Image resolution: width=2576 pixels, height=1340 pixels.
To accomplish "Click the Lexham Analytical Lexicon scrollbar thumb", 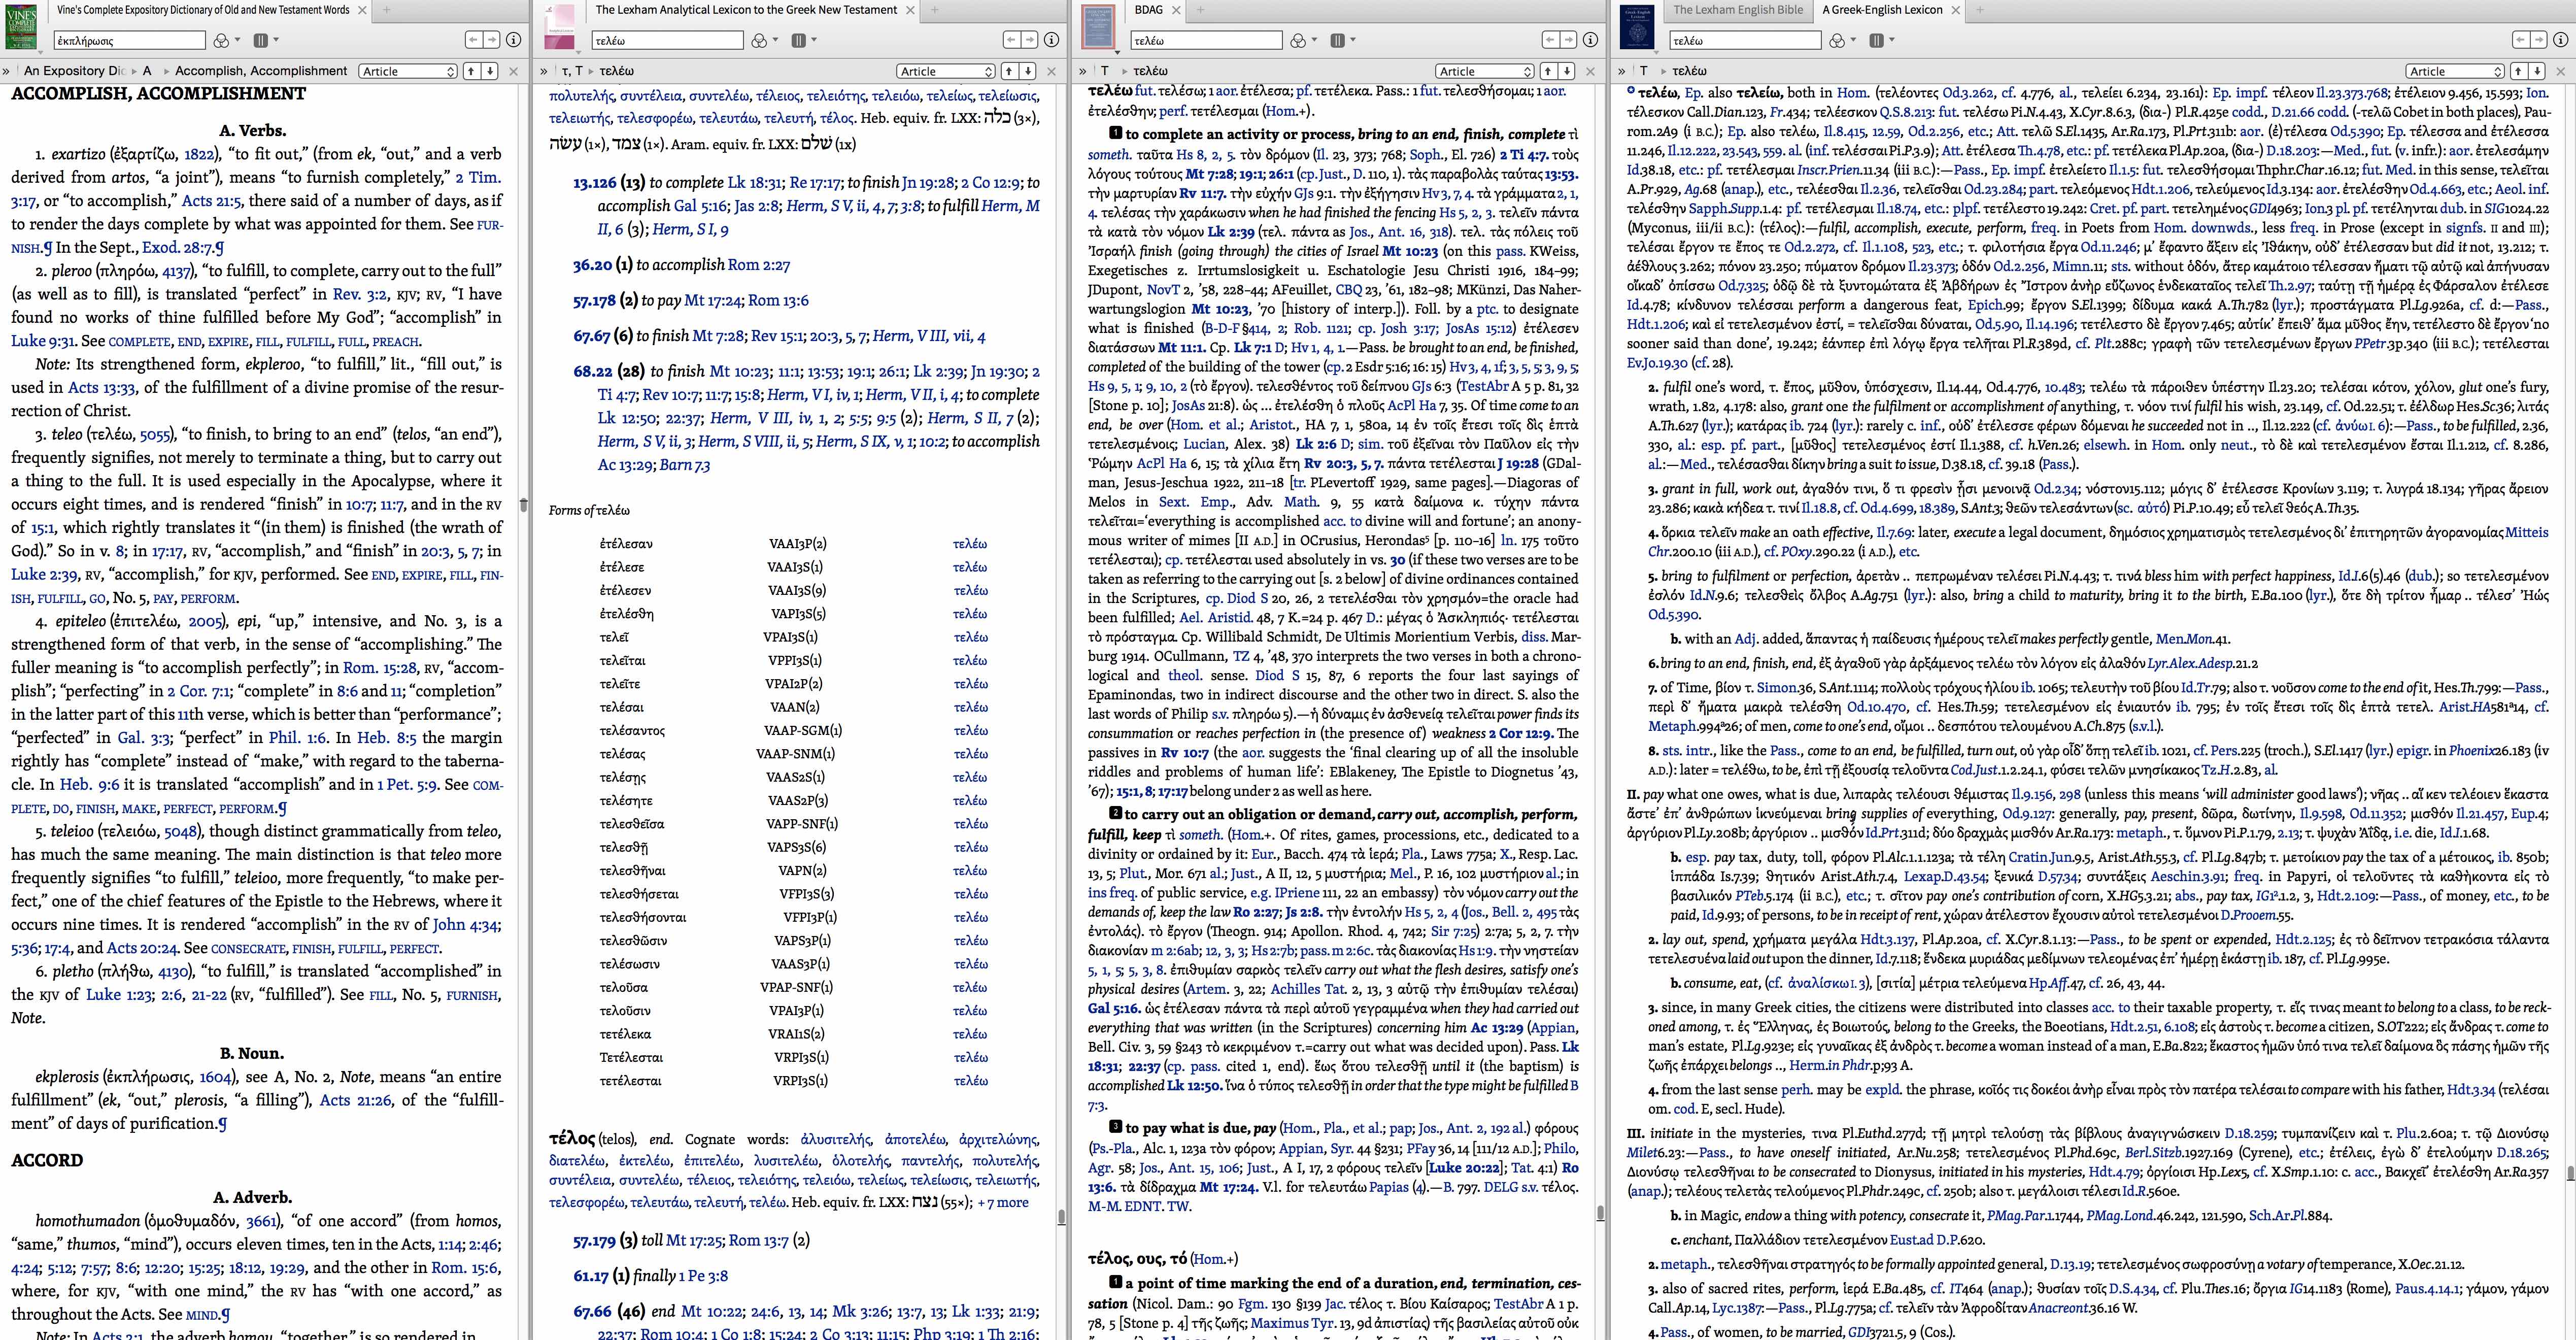I will [x=1061, y=1217].
